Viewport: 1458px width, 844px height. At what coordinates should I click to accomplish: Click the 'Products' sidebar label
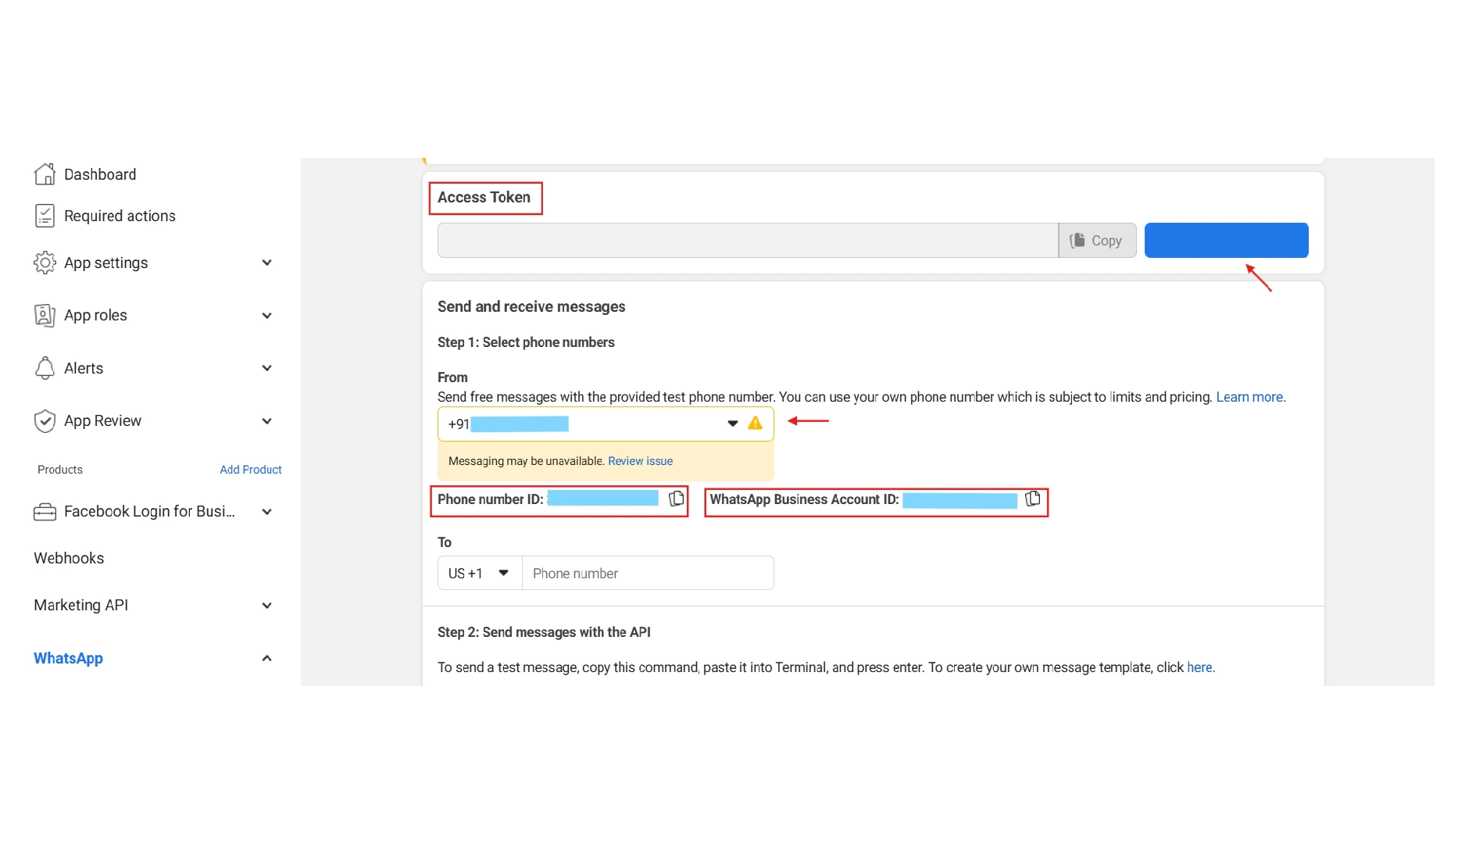pyautogui.click(x=60, y=470)
